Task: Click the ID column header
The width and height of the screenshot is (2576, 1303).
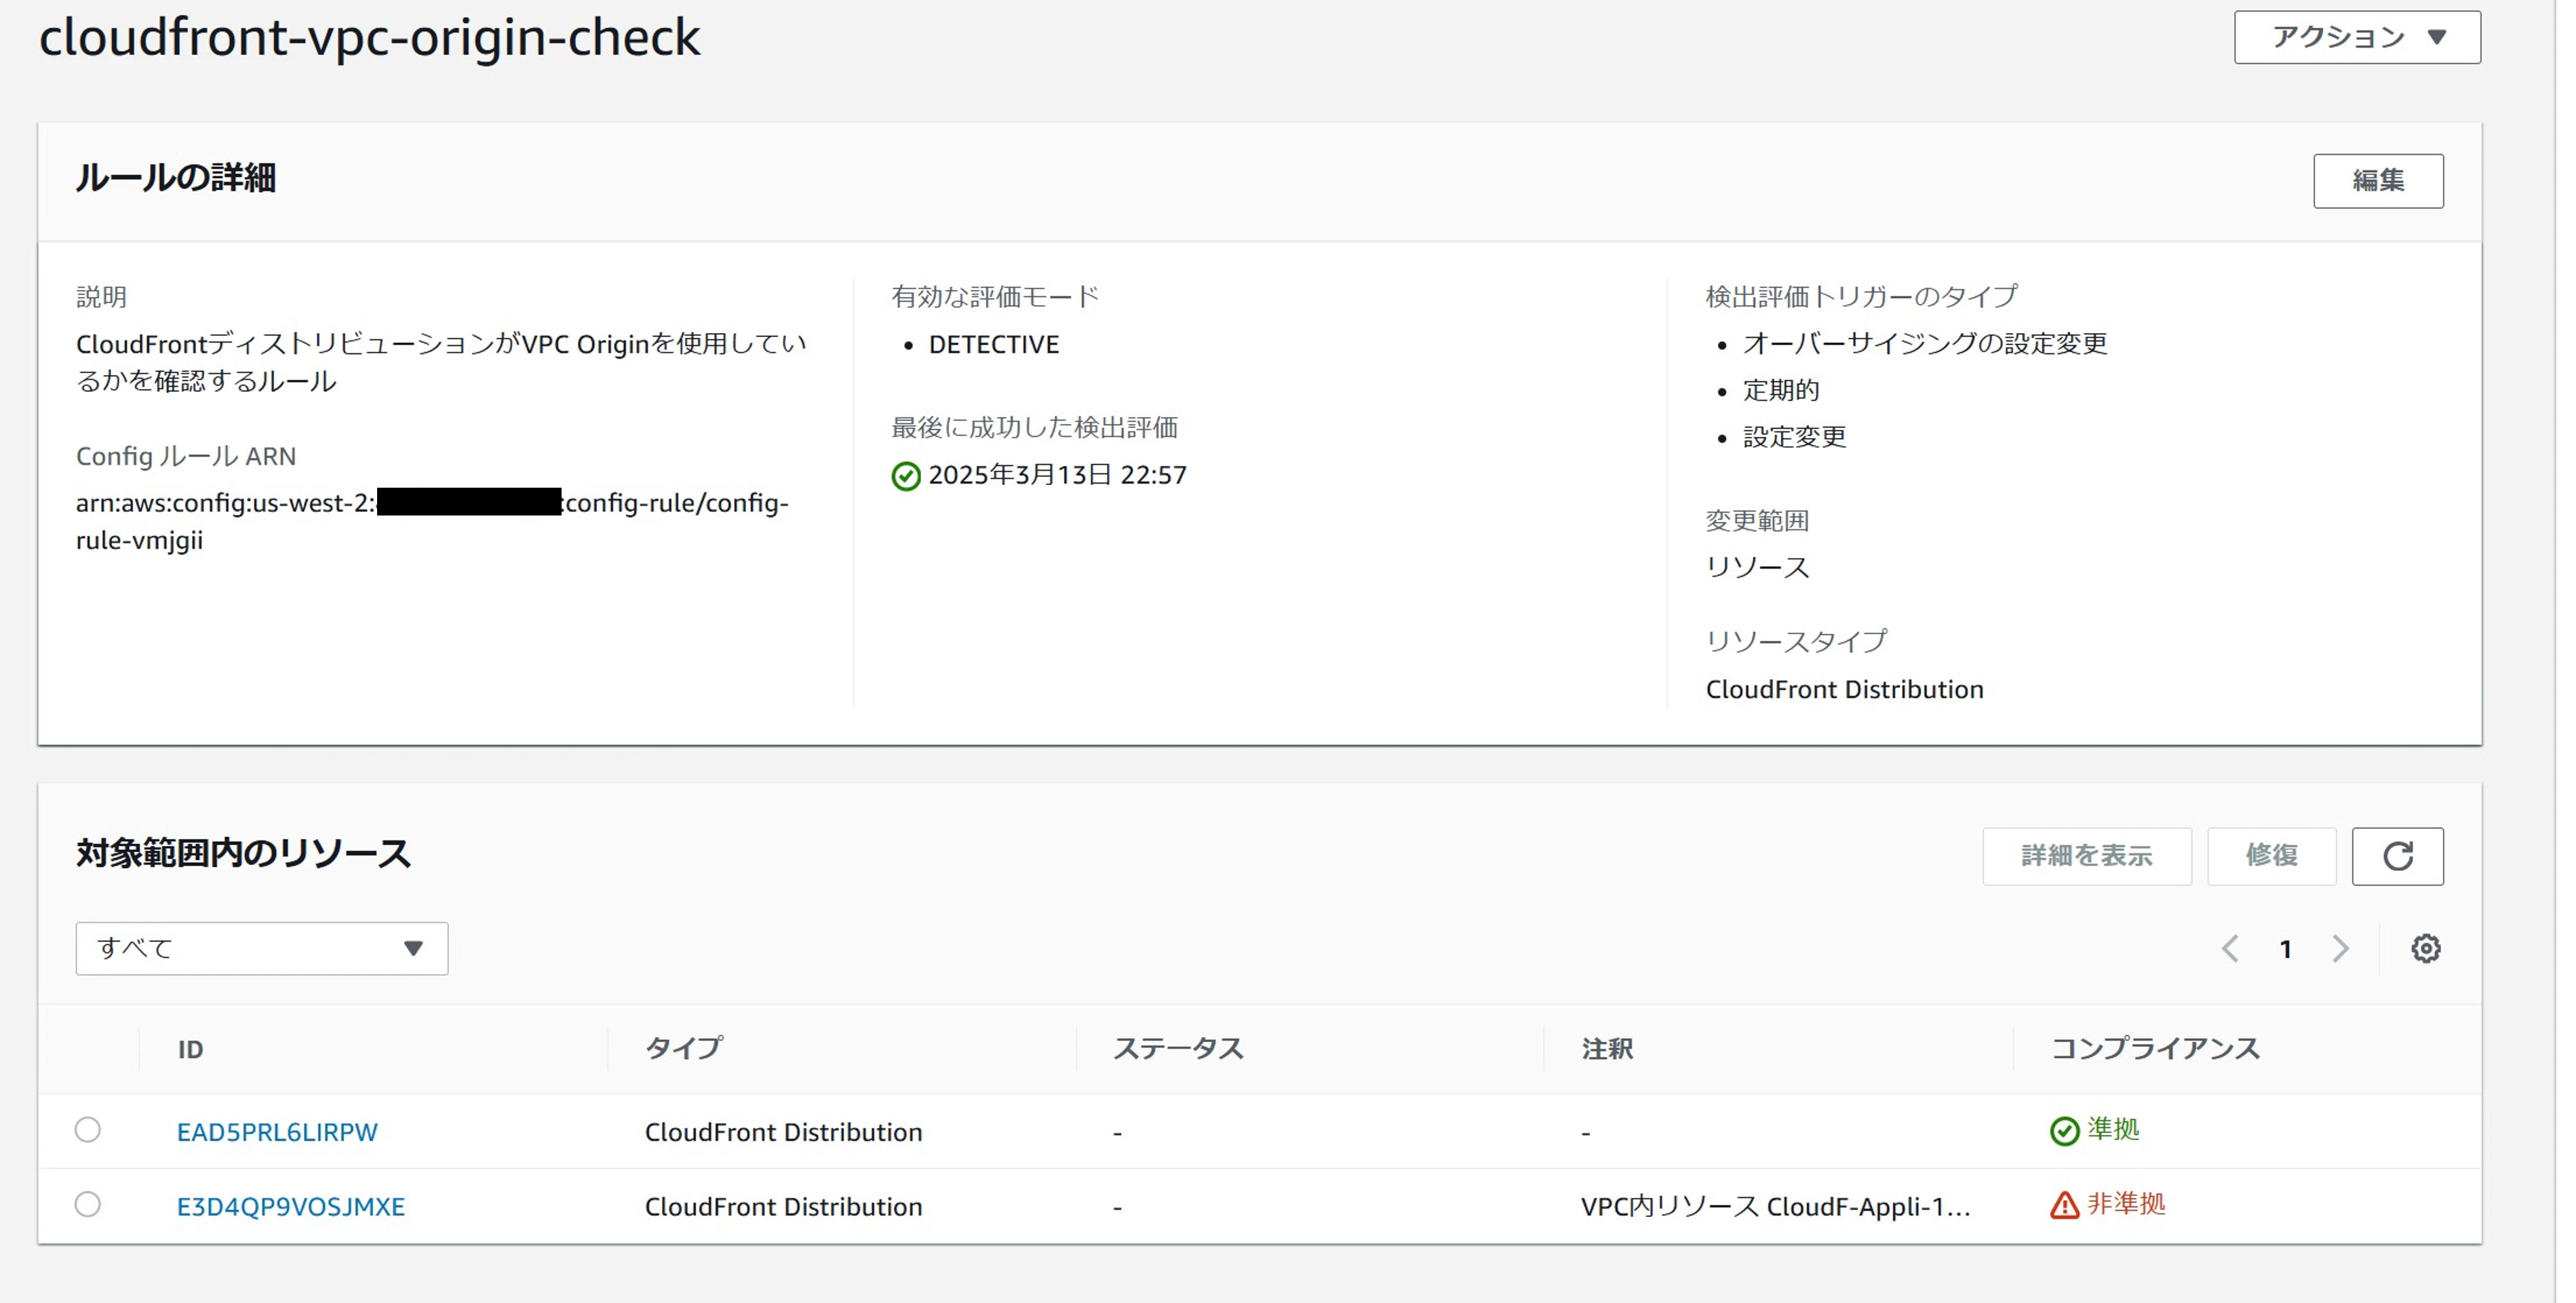Action: 190,1049
